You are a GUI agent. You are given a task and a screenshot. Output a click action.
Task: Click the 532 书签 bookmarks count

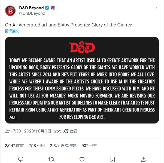[x=89, y=146]
